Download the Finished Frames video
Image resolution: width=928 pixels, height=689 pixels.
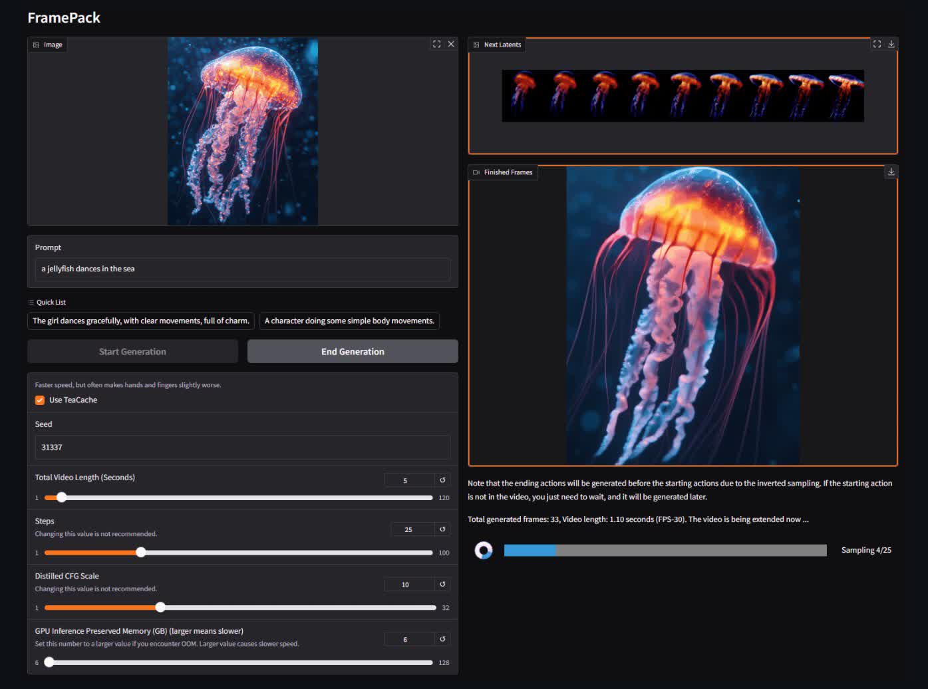[x=891, y=172]
